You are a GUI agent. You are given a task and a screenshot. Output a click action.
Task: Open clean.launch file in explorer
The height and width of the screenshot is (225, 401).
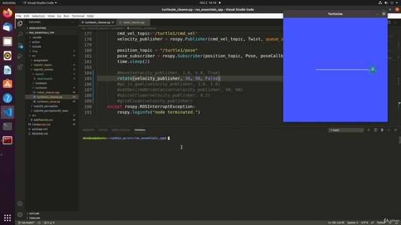[44, 79]
